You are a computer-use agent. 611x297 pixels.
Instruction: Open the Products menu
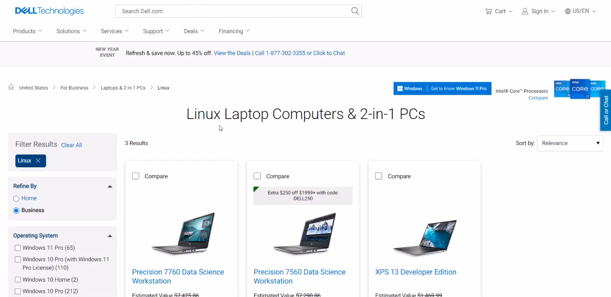[27, 31]
